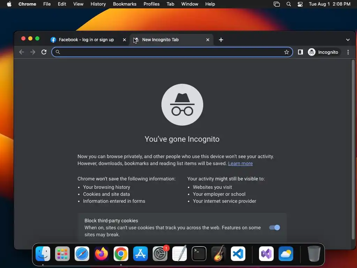Open the History menu
357x268 pixels.
coord(98,4)
